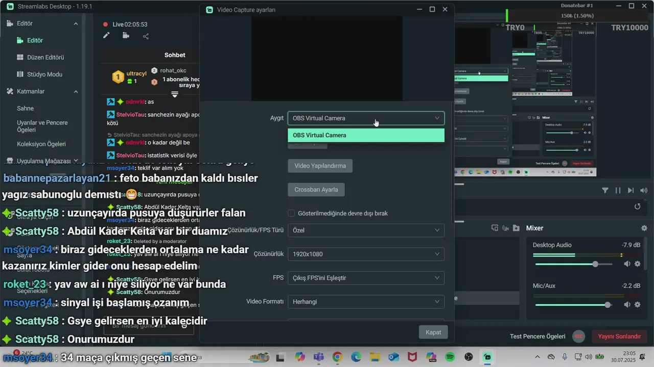Click the add folder icon next to Mixer
This screenshot has height=367, width=654.
click(516, 228)
